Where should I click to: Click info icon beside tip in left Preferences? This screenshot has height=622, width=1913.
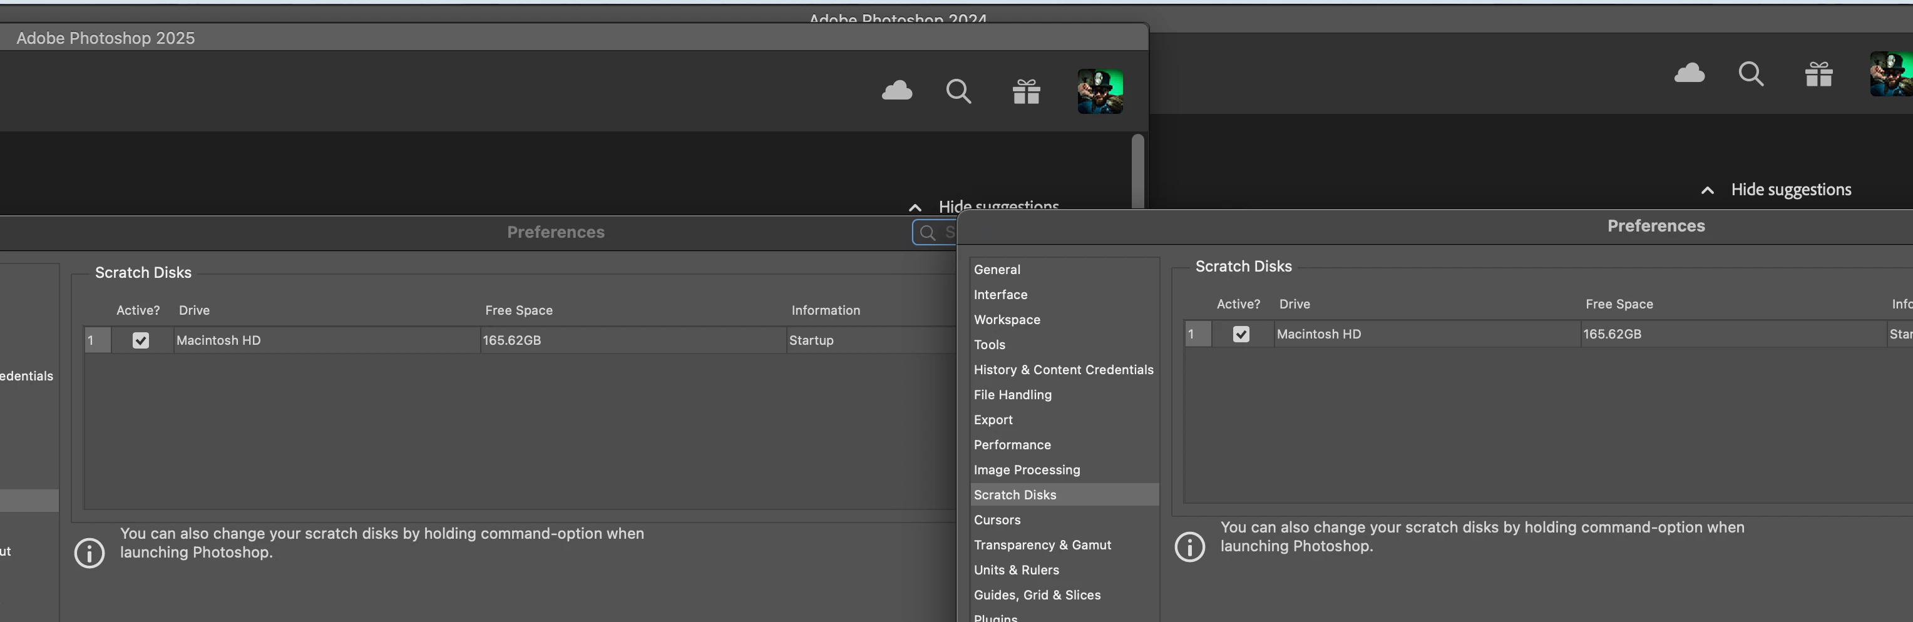click(x=89, y=553)
